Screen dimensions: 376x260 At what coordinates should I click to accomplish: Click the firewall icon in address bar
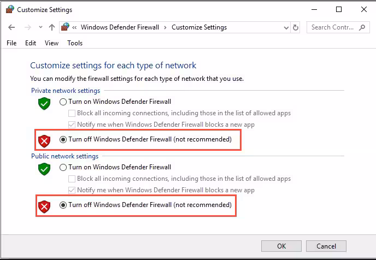tap(66, 27)
